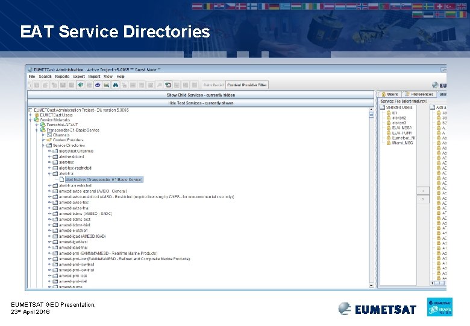Collapse the Transponder-E1-Basic-Service node
Screen dimensions: 470x326
click(37, 130)
